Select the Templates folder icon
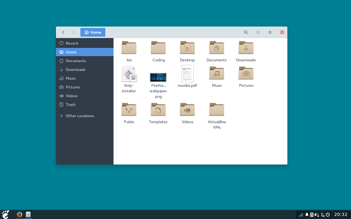Viewport: 351px width, 219px height. pyautogui.click(x=158, y=109)
